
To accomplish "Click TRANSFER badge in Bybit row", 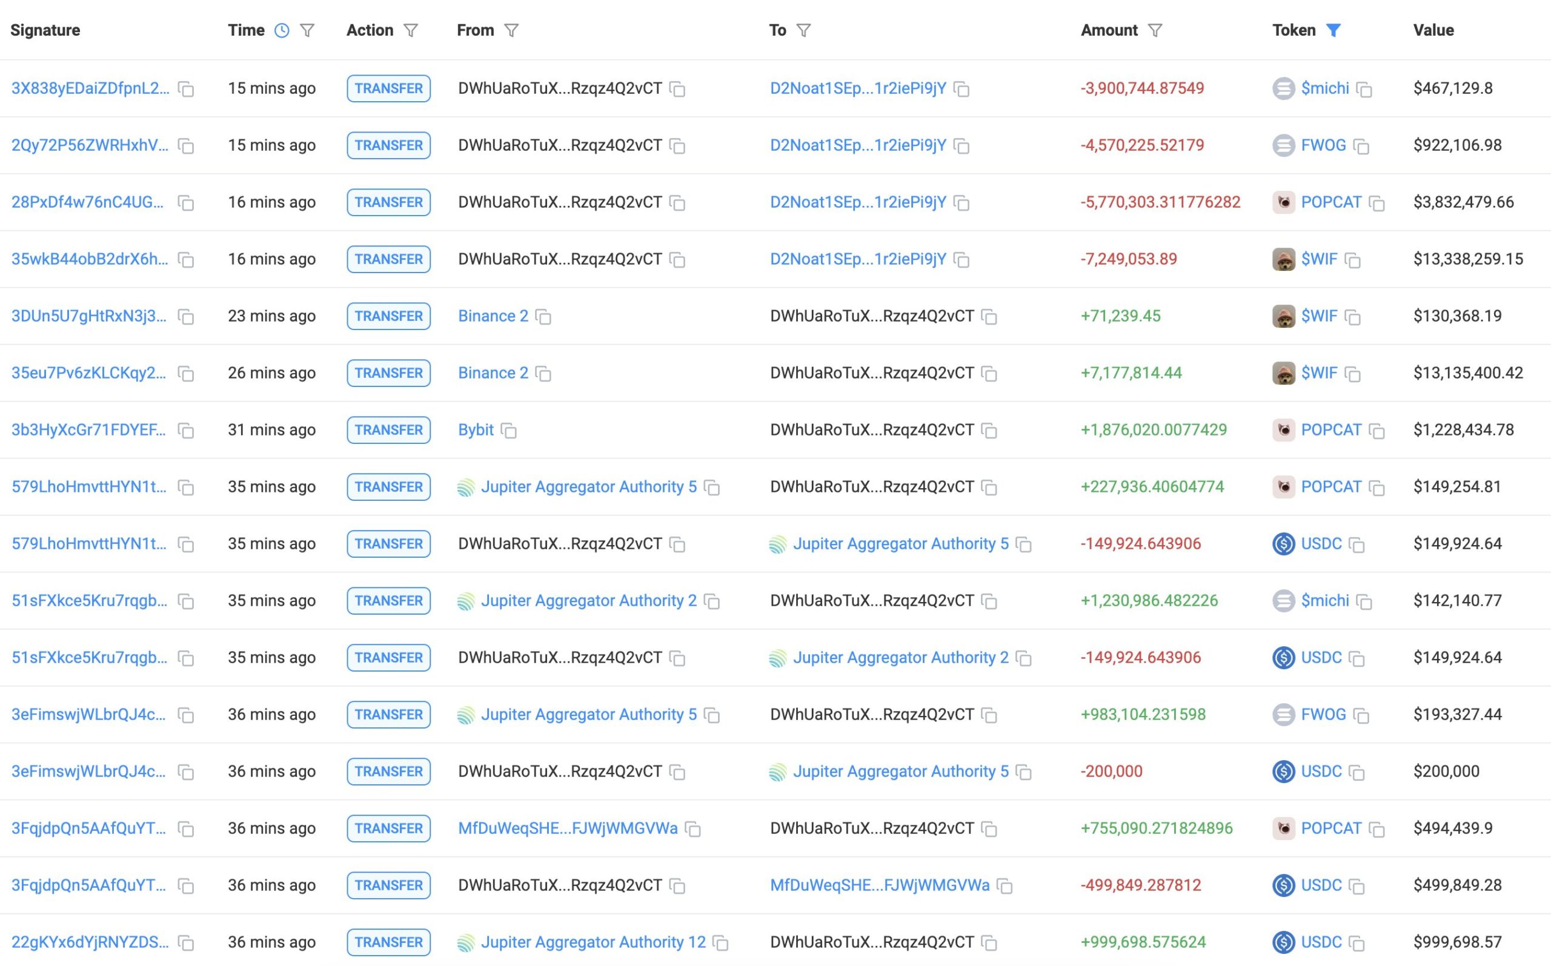I will coord(388,430).
